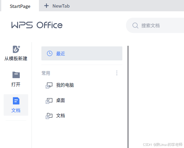
Task: Click the clock icon beside 最近
Action: pos(50,53)
